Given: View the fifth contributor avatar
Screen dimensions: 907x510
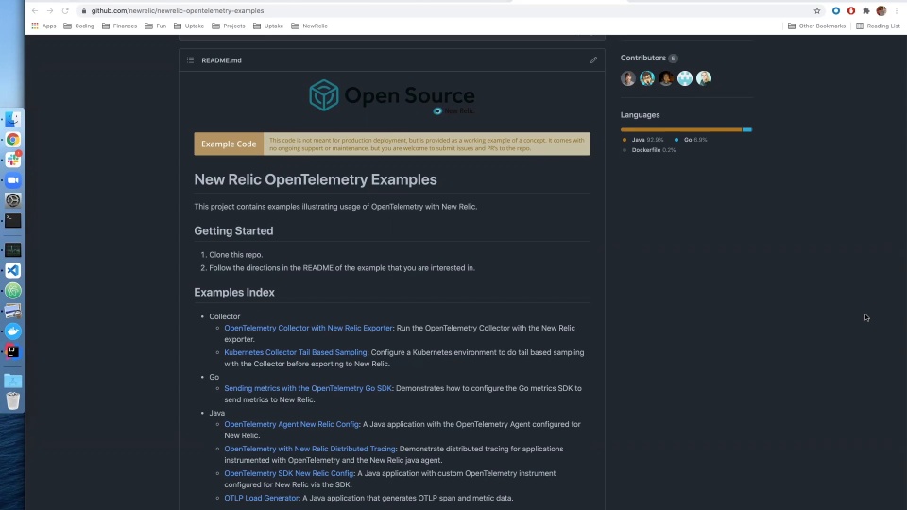Looking at the screenshot, I should (703, 78).
